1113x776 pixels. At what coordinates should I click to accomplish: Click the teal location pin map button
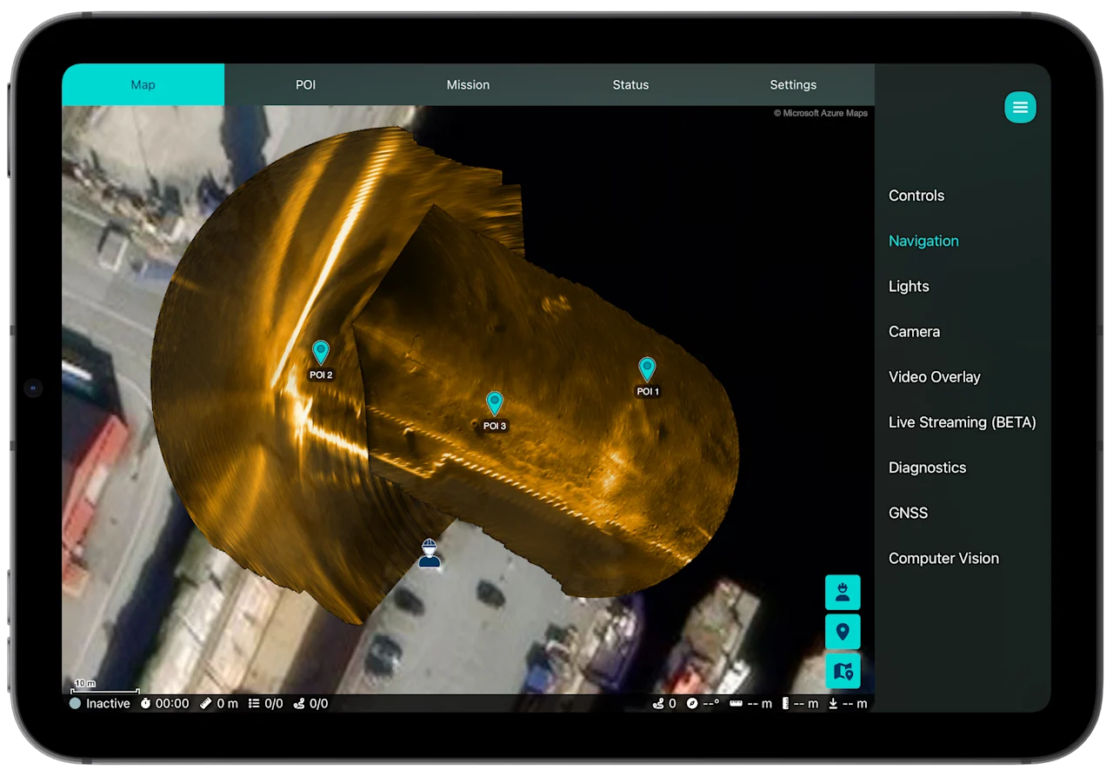pyautogui.click(x=843, y=632)
